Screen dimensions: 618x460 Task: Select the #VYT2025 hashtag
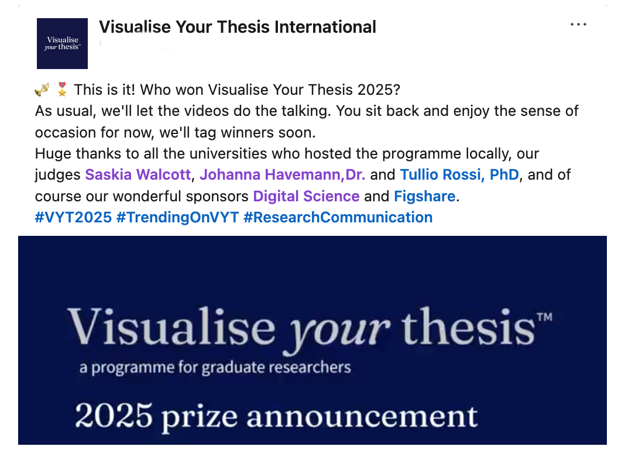point(73,217)
